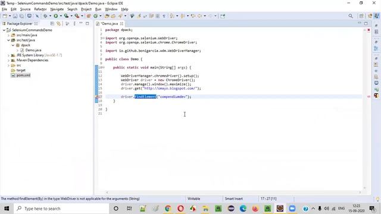The width and height of the screenshot is (381, 214).
Task: Click the error marker on line 17
Action: pos(96,96)
